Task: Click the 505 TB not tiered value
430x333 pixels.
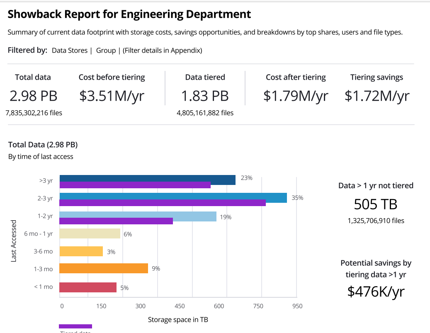Action: [x=376, y=204]
